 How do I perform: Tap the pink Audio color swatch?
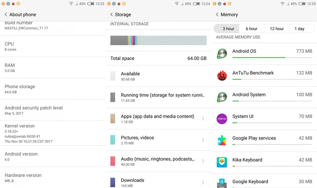(x=112, y=161)
